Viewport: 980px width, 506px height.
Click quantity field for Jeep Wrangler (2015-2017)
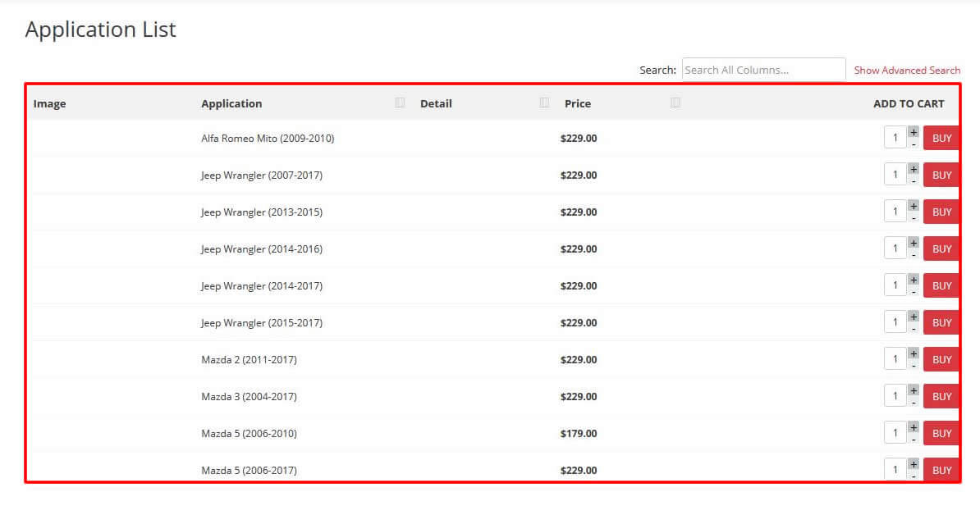pyautogui.click(x=895, y=321)
